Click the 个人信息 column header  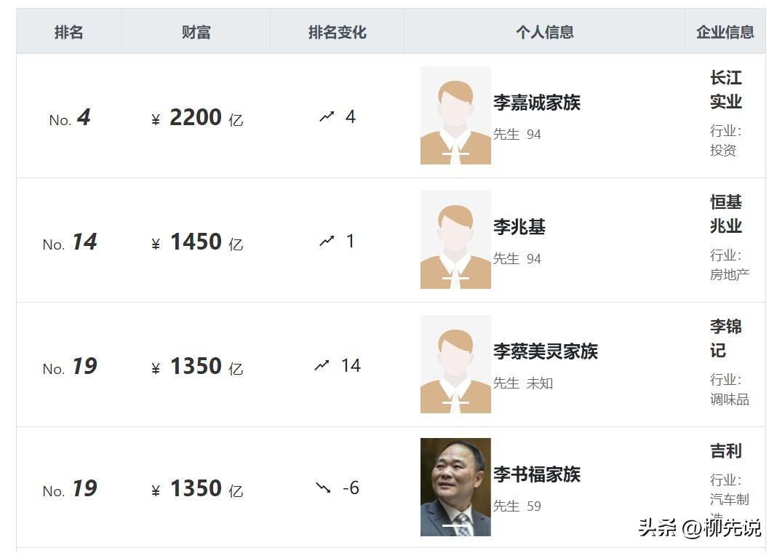[x=544, y=32]
